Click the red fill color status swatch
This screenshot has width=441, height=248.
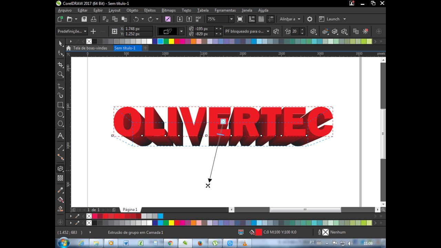(258, 232)
